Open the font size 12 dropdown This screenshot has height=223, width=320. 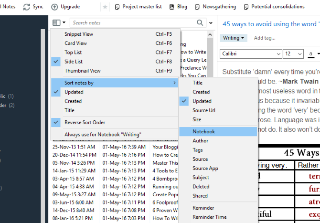point(293,53)
